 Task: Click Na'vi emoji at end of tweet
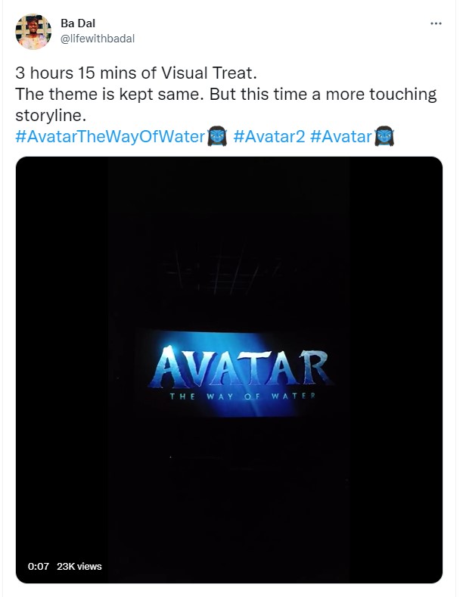pos(384,137)
